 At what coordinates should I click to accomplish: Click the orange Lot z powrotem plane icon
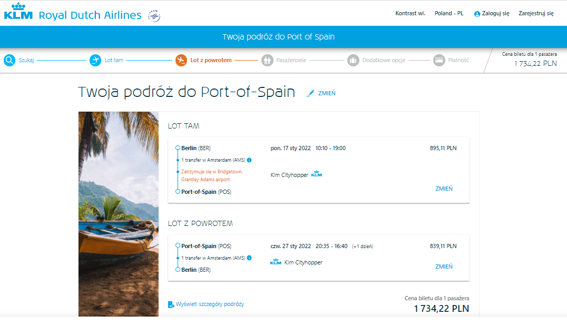[x=181, y=60]
